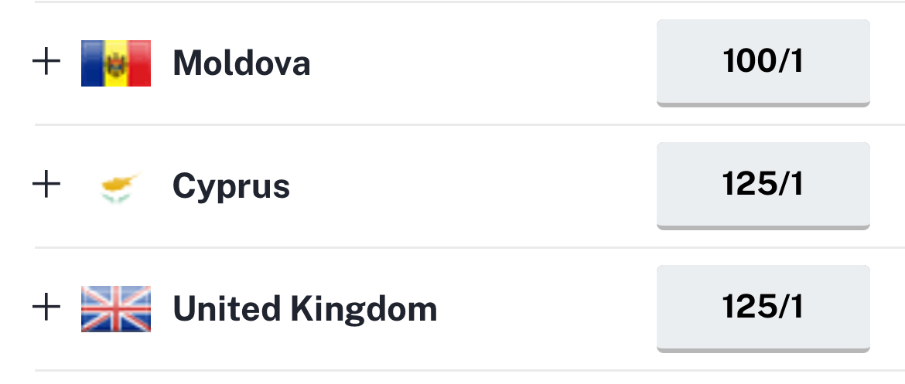Image resolution: width=905 pixels, height=384 pixels.
Task: Choose the price button in United Kingdom row
Action: (x=763, y=308)
